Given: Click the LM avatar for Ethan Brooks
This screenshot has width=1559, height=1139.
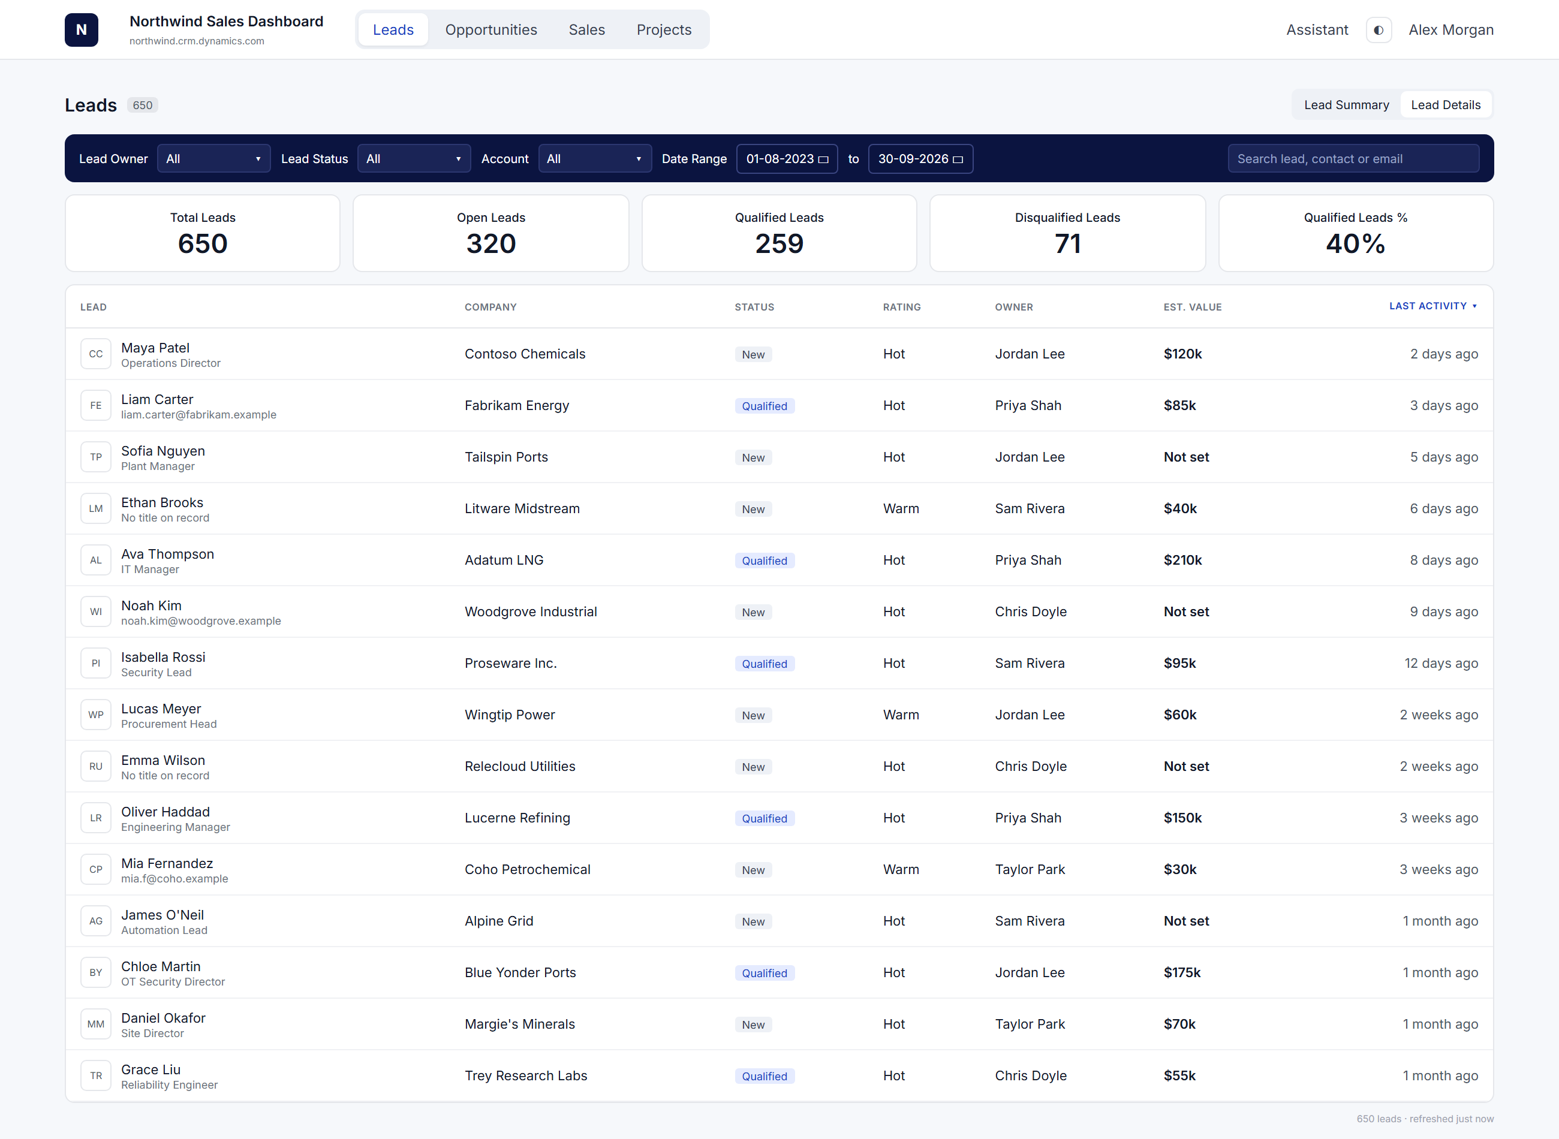Looking at the screenshot, I should point(96,509).
